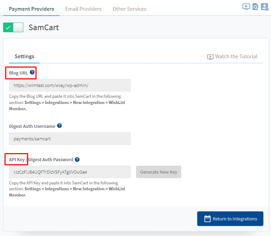The image size is (271, 236).
Task: Click the Blog URL label
Action: tap(18, 73)
